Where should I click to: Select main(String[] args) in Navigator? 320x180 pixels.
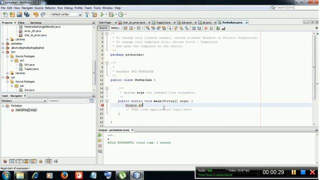(x=26, y=110)
